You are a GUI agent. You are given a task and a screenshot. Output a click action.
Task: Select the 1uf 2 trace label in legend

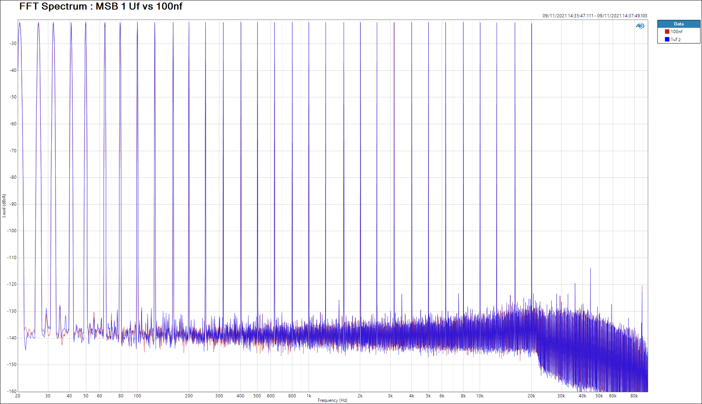click(x=675, y=39)
